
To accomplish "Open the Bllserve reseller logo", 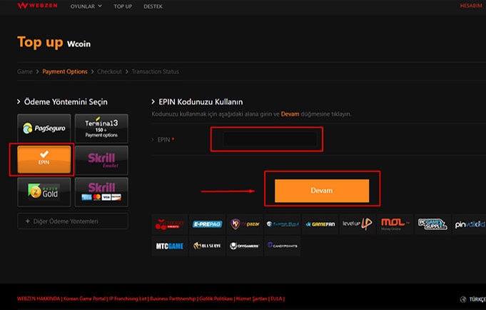I will point(207,246).
